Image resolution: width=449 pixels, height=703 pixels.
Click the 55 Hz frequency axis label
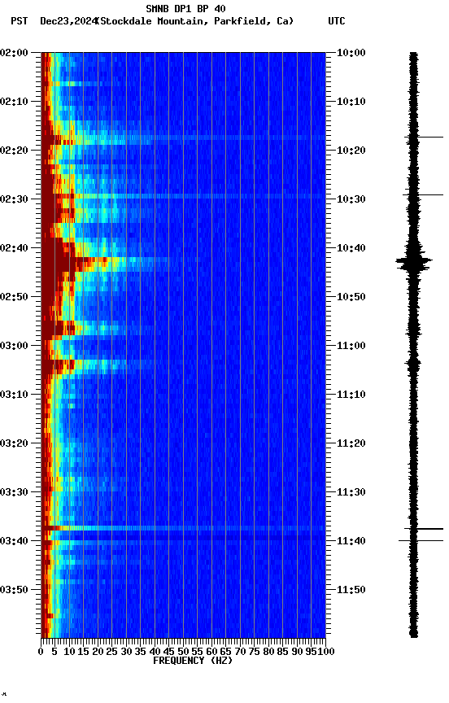198,652
